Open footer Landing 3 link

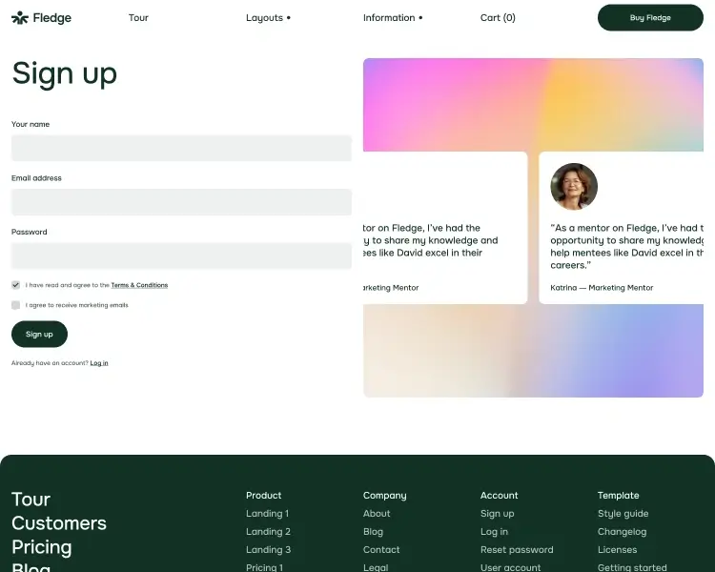click(268, 550)
